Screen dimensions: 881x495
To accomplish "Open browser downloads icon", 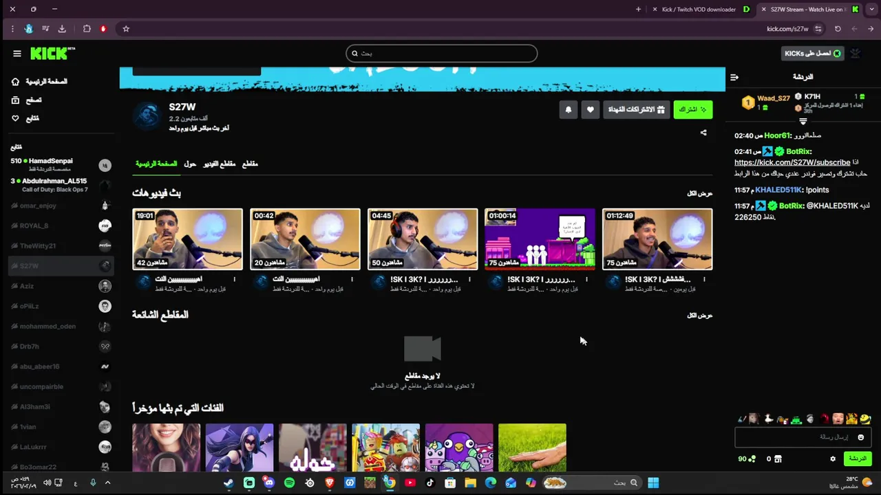I will (62, 29).
